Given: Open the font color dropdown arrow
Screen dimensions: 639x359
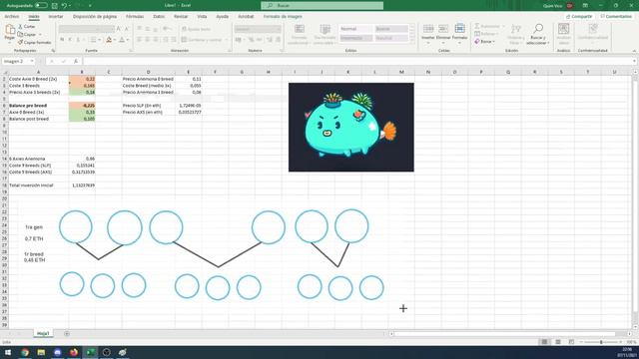Looking at the screenshot, I should click(128, 40).
